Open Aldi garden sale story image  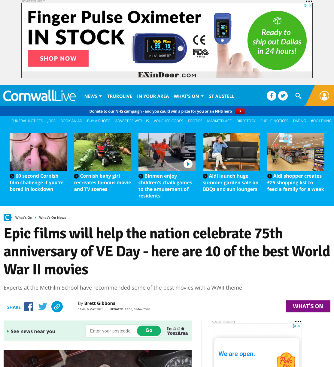231,152
